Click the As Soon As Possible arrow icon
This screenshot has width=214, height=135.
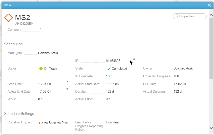[x=41, y=123]
